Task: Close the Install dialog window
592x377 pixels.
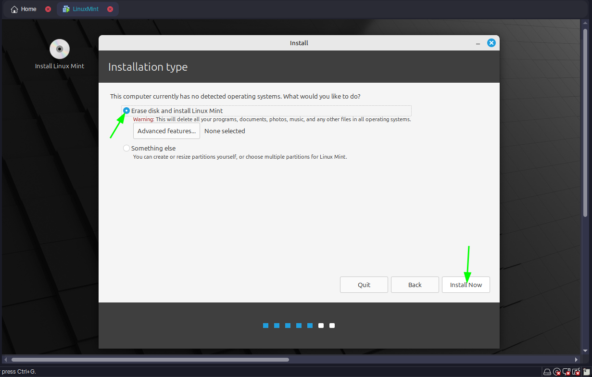Action: [491, 43]
